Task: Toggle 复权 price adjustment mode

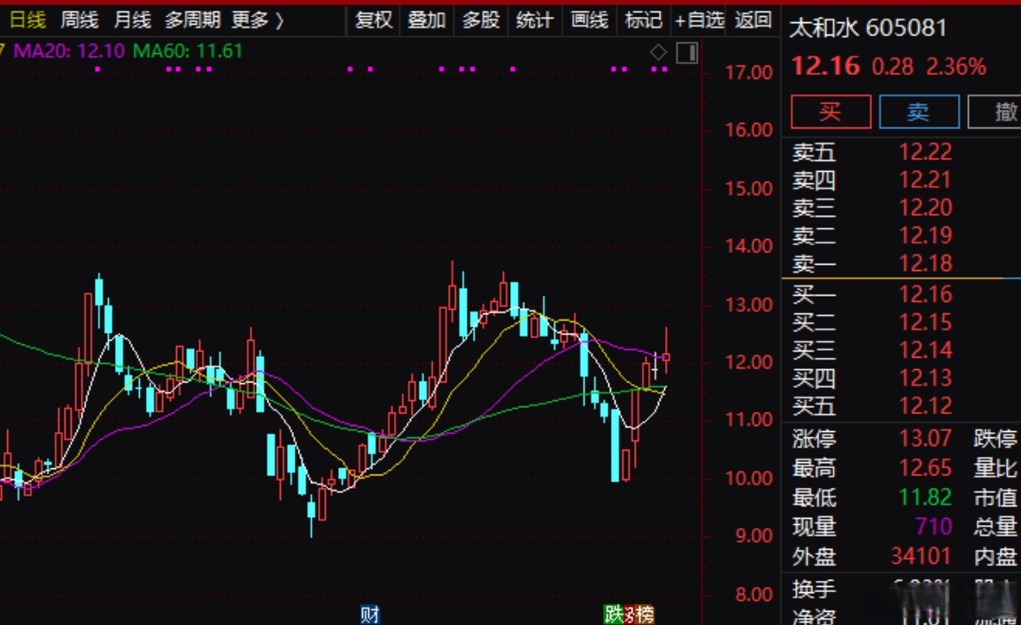Action: tap(372, 19)
